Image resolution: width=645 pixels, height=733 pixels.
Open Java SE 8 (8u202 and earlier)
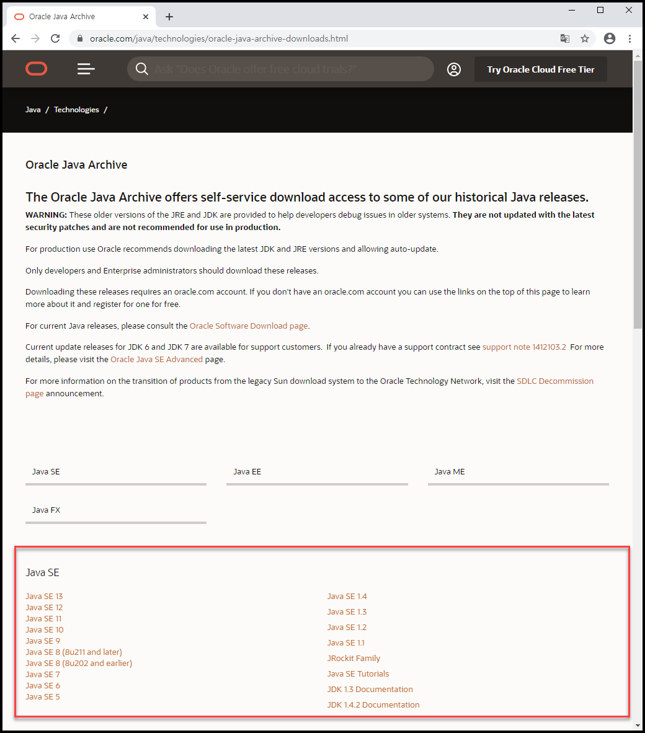(x=79, y=664)
